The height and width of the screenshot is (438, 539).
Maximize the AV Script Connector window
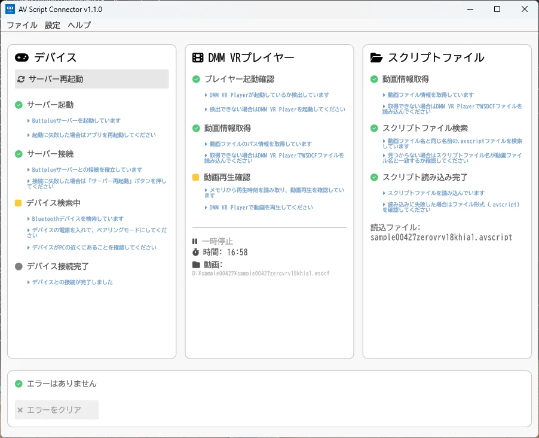pos(497,9)
